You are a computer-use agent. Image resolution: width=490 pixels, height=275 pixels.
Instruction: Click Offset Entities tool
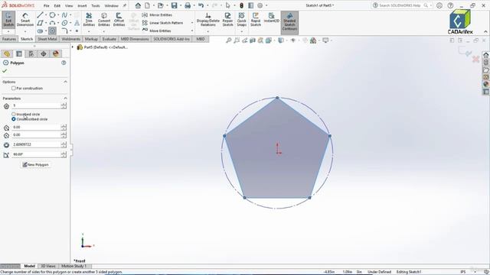119,20
